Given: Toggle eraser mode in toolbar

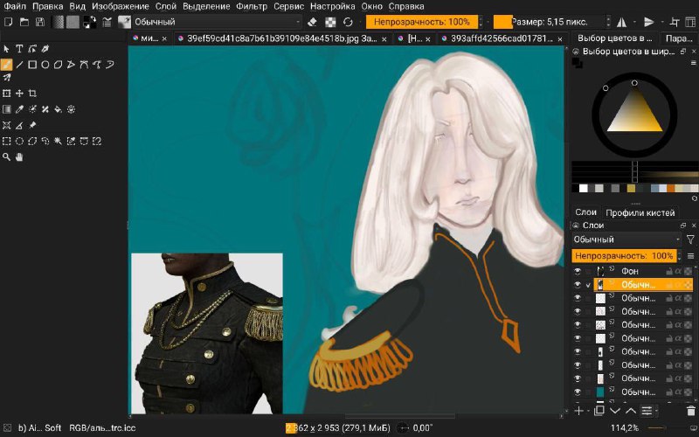Looking at the screenshot, I should click(312, 22).
